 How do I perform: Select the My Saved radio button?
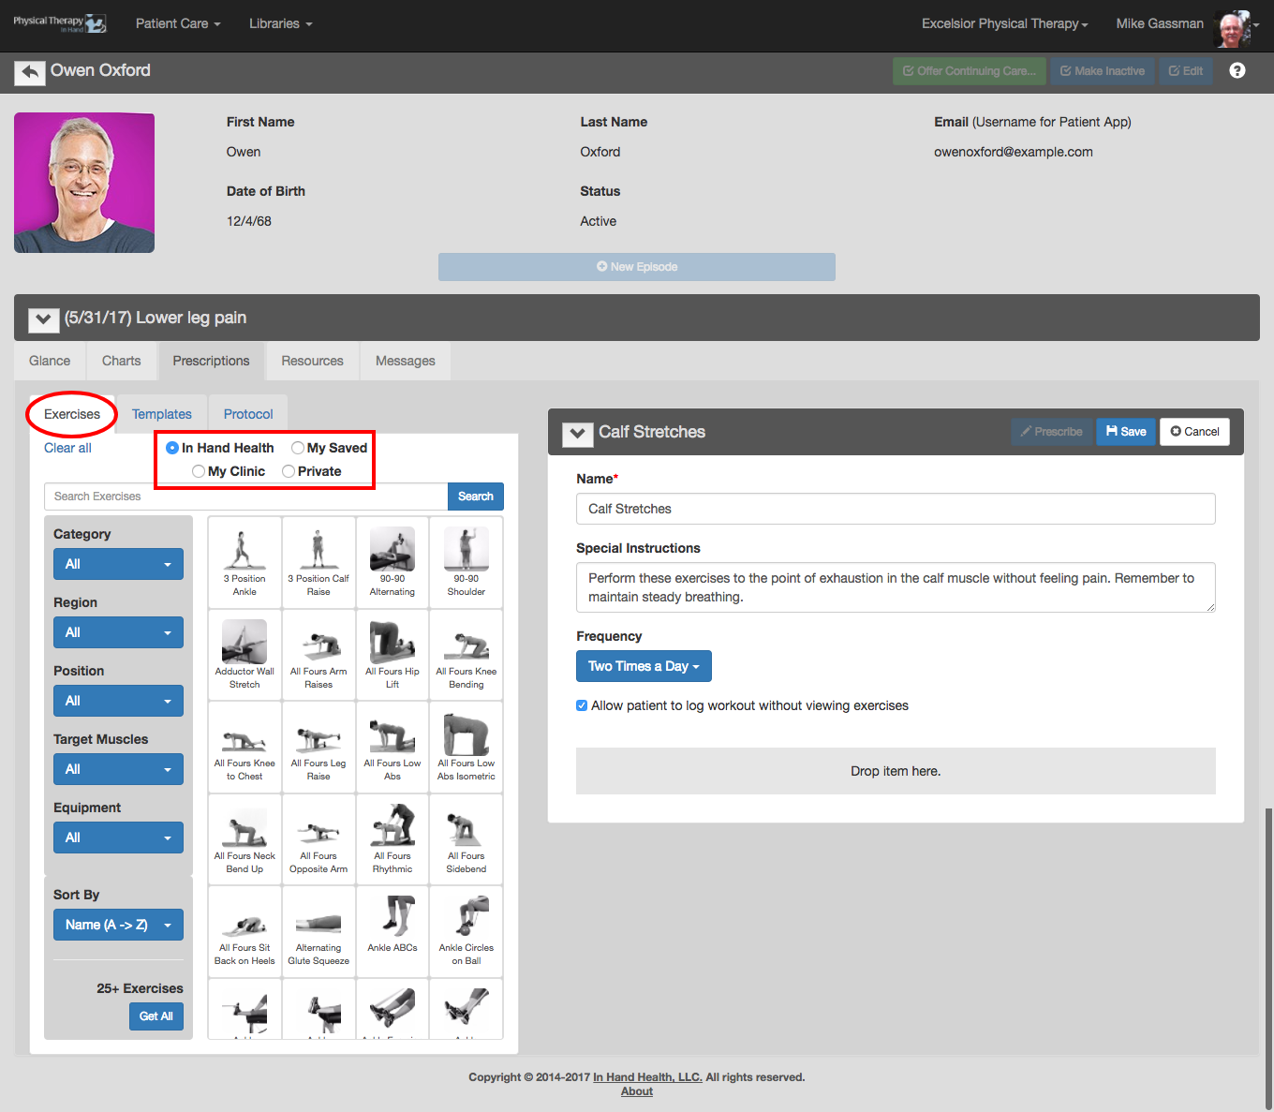298,448
